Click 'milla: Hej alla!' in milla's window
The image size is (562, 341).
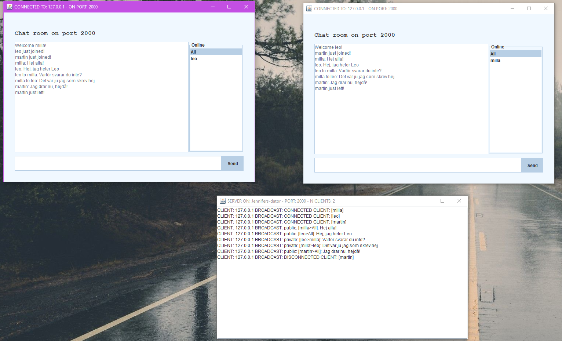29,63
